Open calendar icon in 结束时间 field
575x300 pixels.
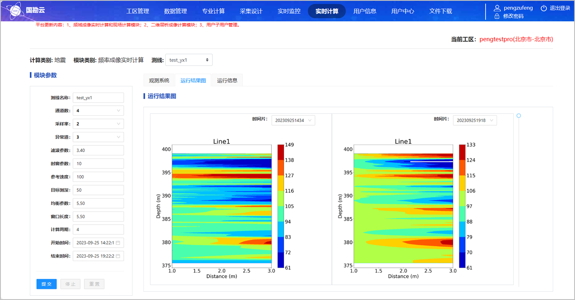tap(118, 256)
